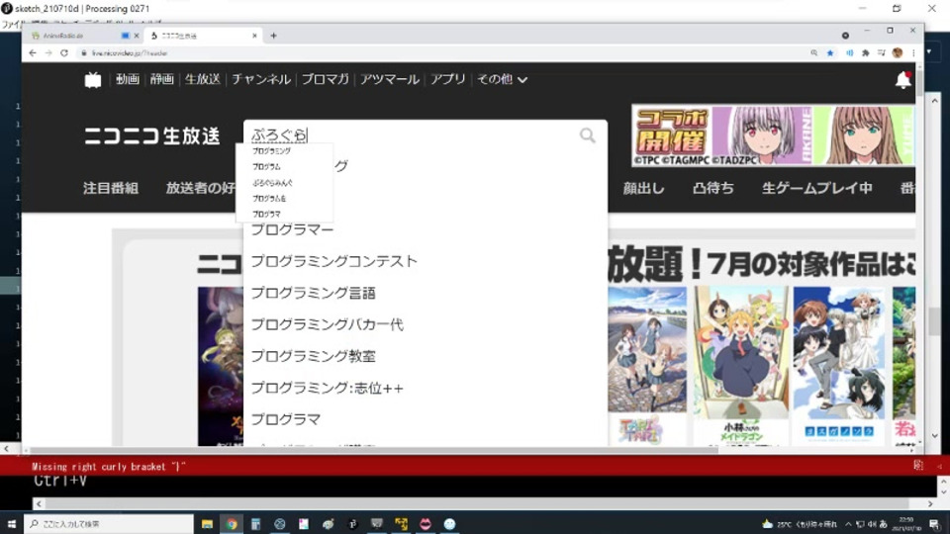Select the 顔出し category tab
The width and height of the screenshot is (950, 534).
[643, 188]
